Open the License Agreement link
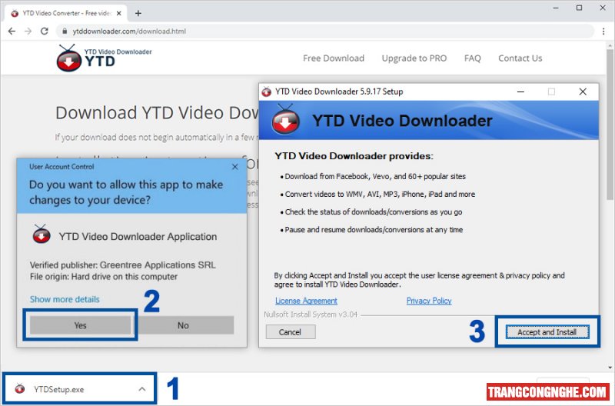The image size is (615, 406). pyautogui.click(x=306, y=301)
